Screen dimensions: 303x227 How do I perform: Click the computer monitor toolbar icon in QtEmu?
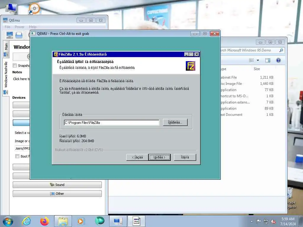click(x=10, y=35)
